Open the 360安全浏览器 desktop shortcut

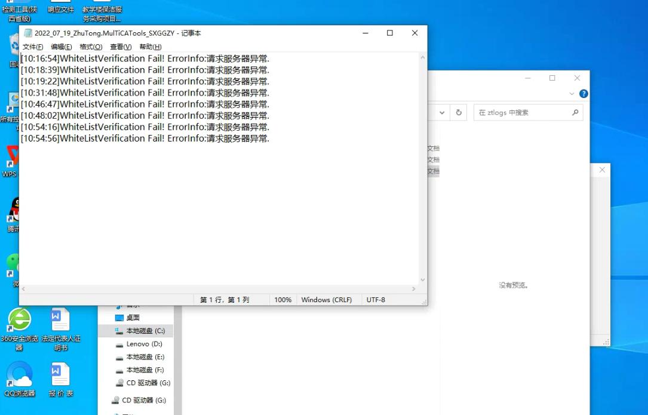click(19, 321)
